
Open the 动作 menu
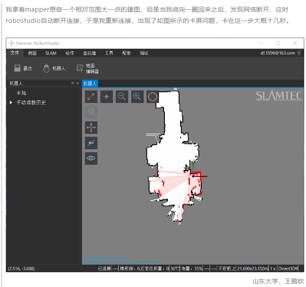(x=70, y=53)
